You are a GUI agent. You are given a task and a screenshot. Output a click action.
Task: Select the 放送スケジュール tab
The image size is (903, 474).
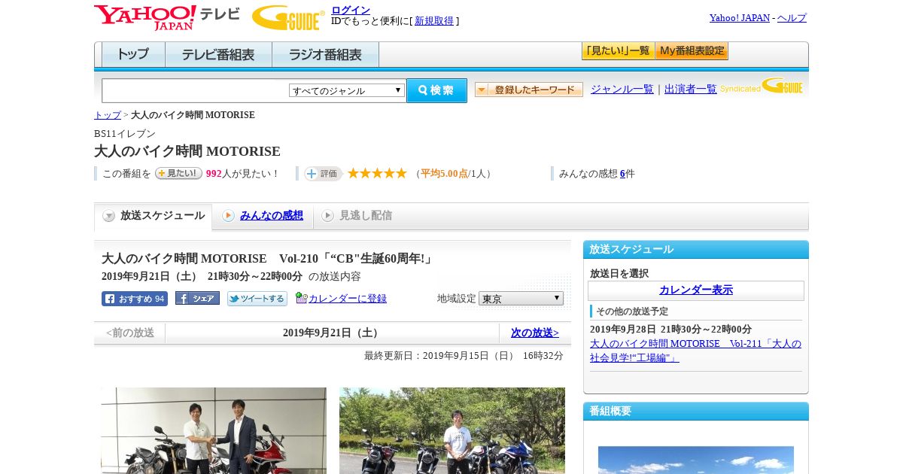point(154,216)
